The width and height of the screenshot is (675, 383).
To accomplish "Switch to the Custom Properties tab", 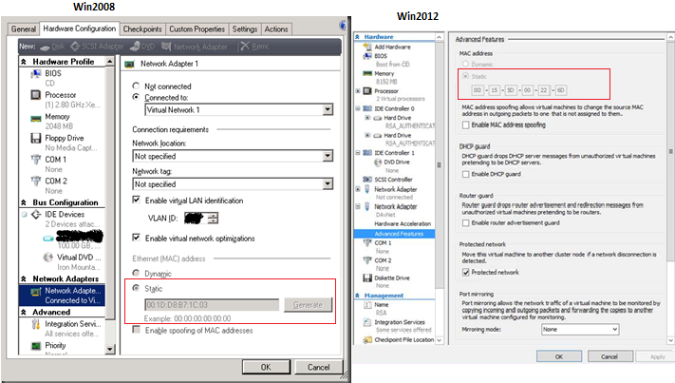I will (199, 29).
